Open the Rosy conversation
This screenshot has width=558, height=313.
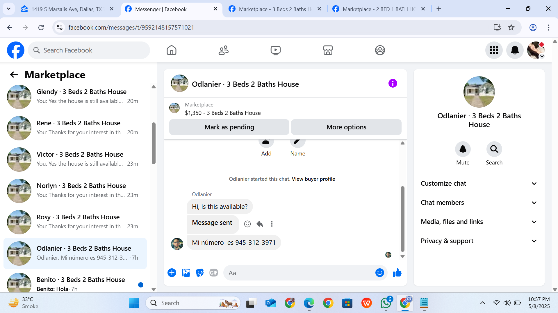75,222
